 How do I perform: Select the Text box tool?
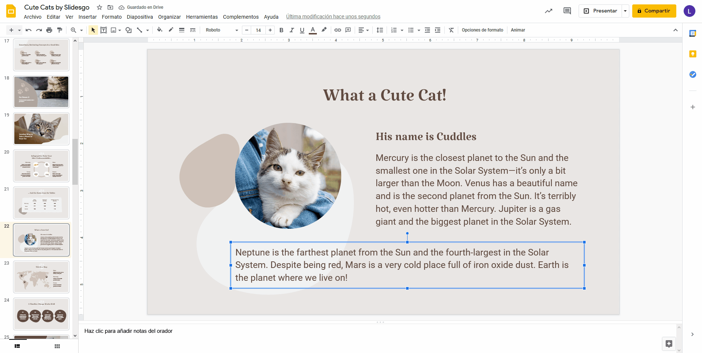104,30
